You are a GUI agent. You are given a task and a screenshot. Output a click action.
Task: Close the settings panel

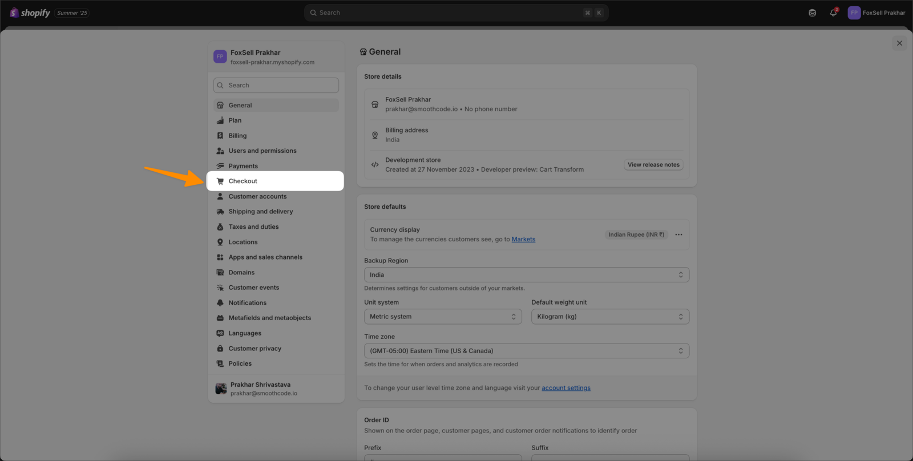click(x=899, y=43)
